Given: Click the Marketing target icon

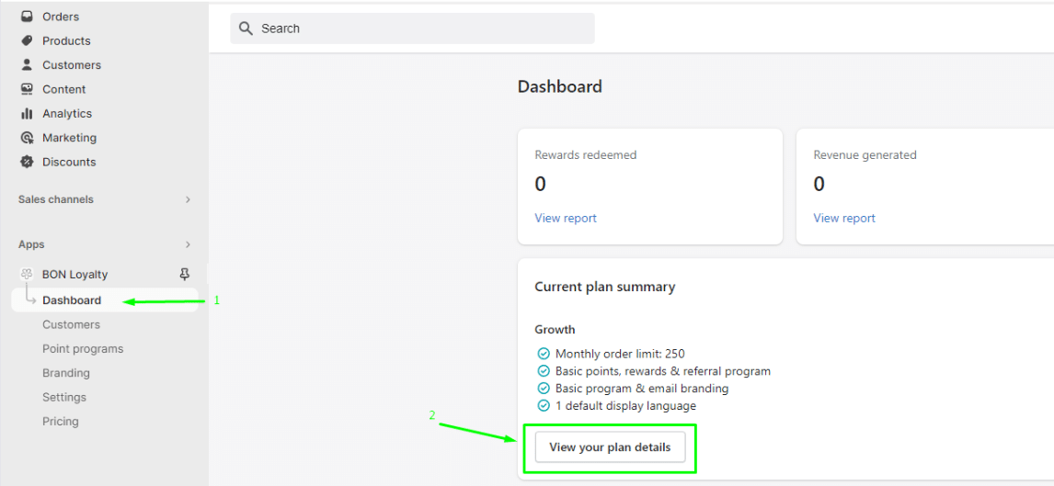Looking at the screenshot, I should [27, 138].
